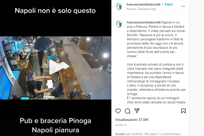This screenshot has width=204, height=136.
Task: Click the caption paragraph starting 'Uno è entrato'
Action: click(x=156, y=79)
